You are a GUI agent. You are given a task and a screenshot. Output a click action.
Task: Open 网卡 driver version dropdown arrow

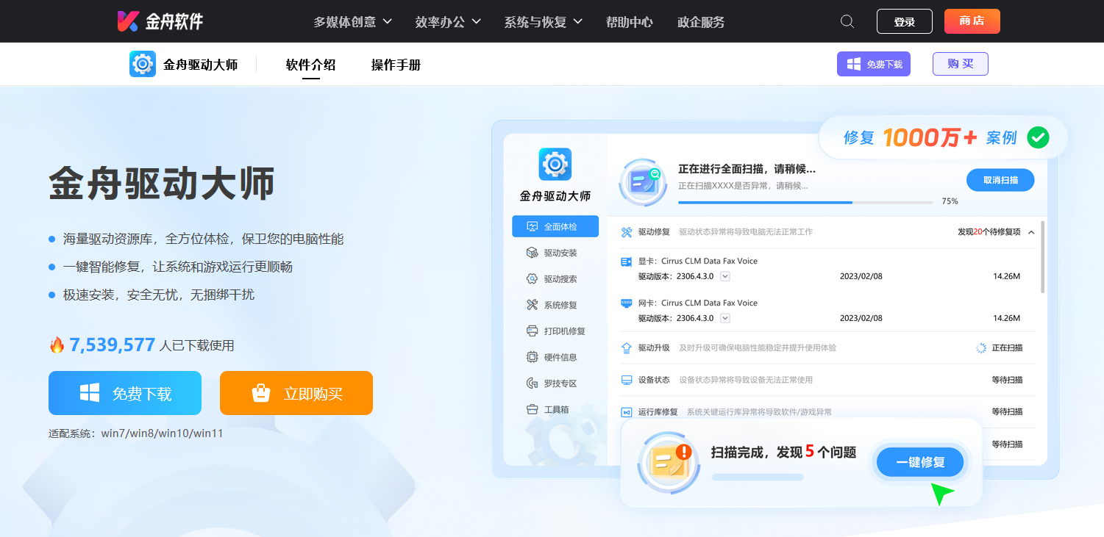[725, 318]
